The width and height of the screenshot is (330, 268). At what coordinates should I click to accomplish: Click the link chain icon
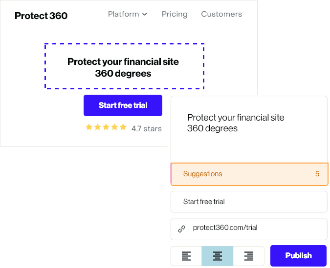(x=182, y=228)
